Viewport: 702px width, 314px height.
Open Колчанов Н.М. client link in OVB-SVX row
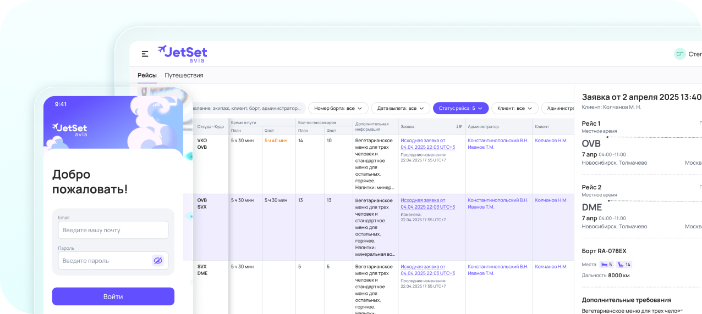point(551,200)
